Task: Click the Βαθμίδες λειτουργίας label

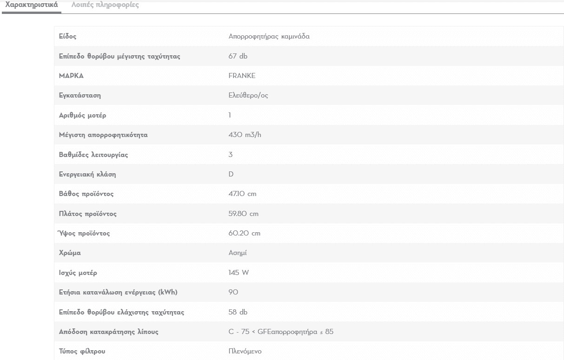Action: coord(93,155)
